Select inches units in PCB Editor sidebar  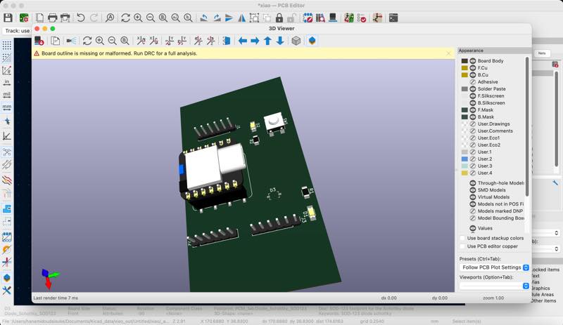(x=6, y=82)
